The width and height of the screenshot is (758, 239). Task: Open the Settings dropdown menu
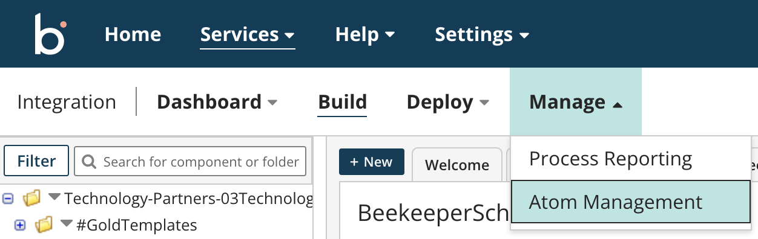(x=482, y=34)
